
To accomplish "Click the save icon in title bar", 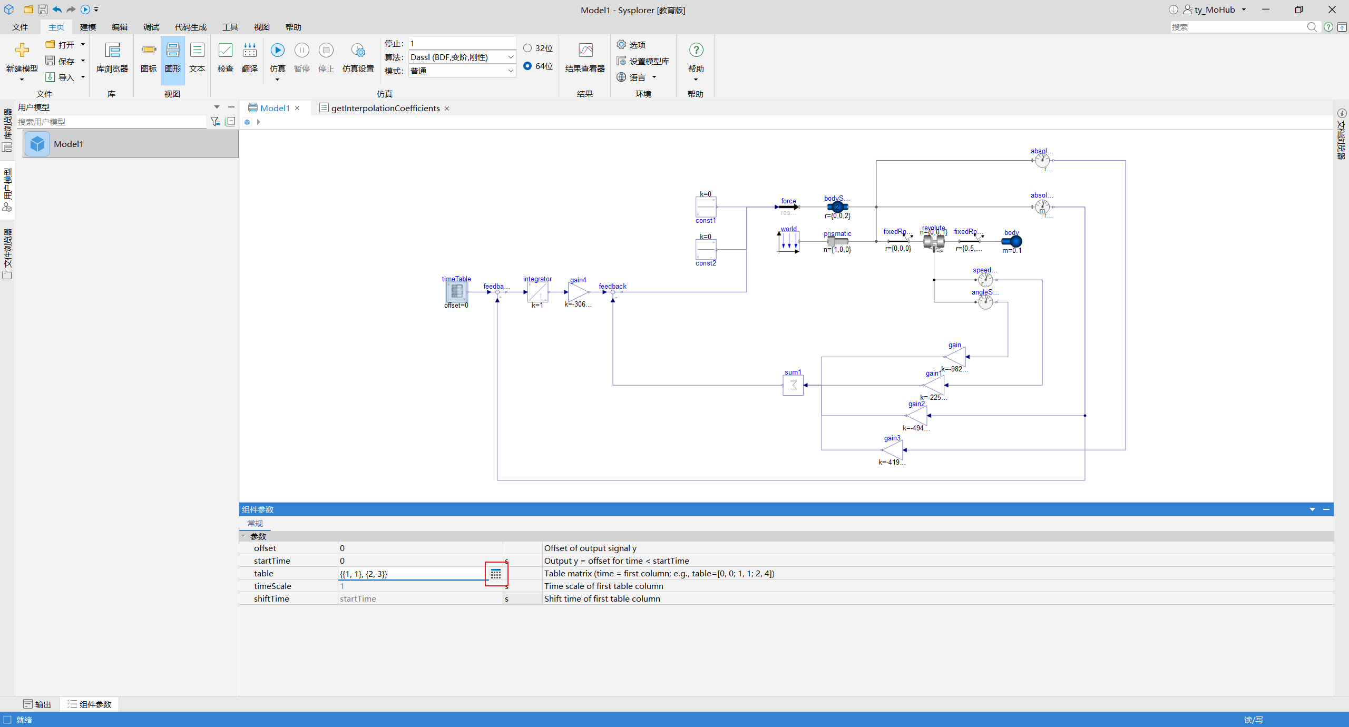I will click(43, 9).
